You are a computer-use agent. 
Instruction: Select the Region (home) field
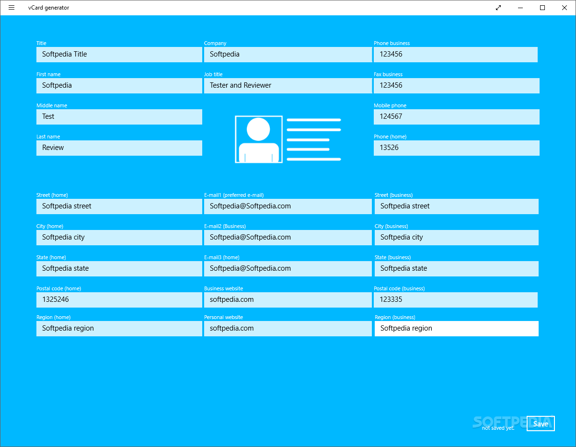pyautogui.click(x=119, y=329)
